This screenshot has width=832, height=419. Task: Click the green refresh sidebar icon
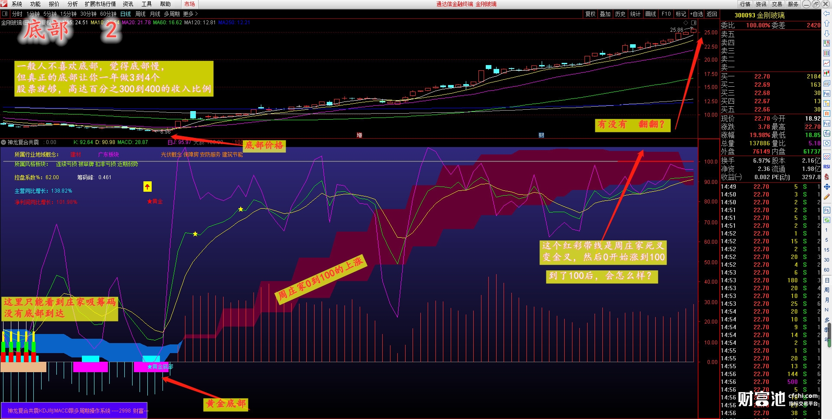point(826,219)
